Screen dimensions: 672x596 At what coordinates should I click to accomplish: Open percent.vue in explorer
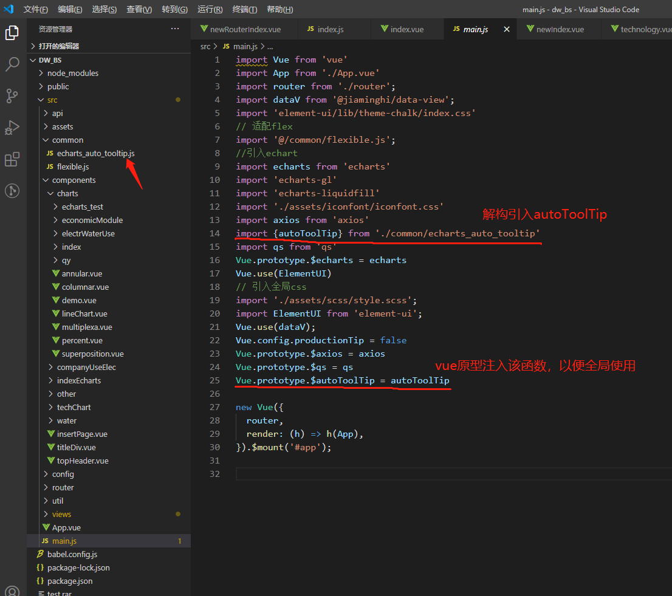[x=109, y=340]
